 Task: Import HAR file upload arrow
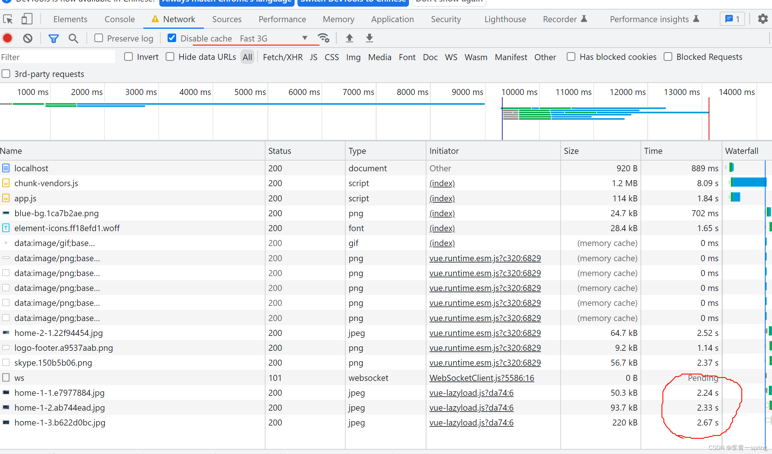(x=349, y=38)
